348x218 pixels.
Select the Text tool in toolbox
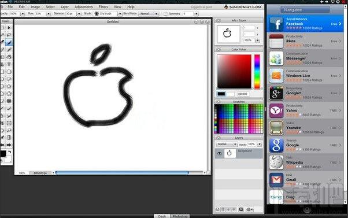click(x=9, y=64)
